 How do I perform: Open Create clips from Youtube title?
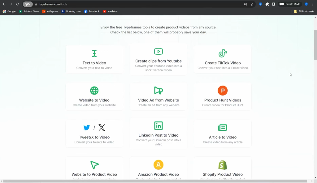pyautogui.click(x=158, y=61)
